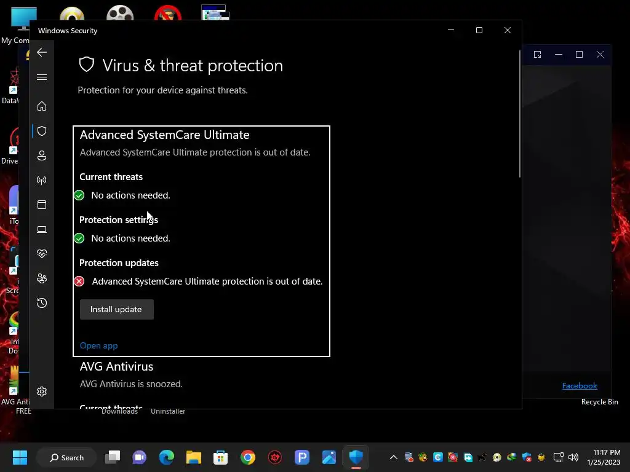Open Firewall & network protection in sidebar

pyautogui.click(x=42, y=180)
